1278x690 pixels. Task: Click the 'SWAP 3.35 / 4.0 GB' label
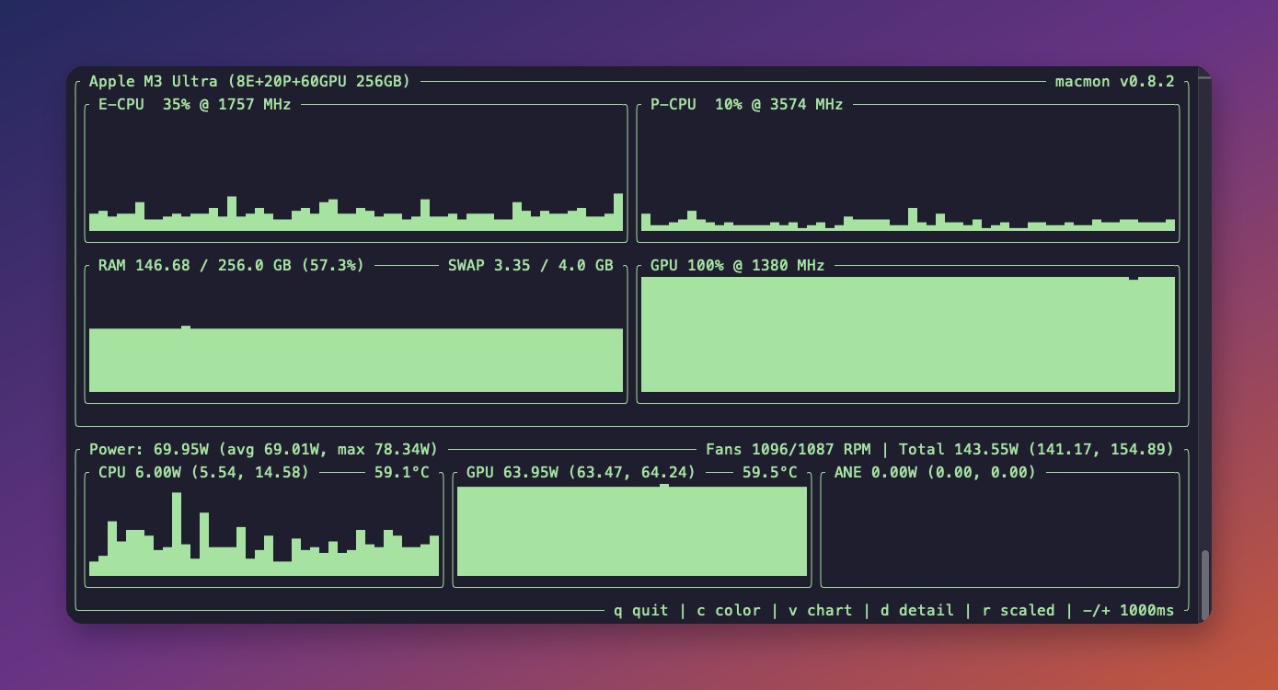coord(531,265)
